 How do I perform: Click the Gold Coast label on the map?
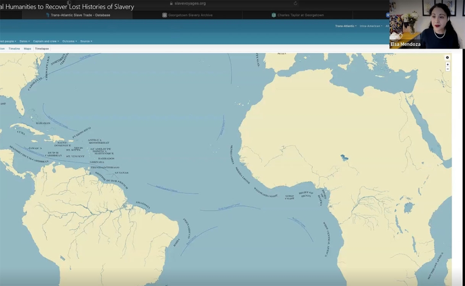coord(289,197)
